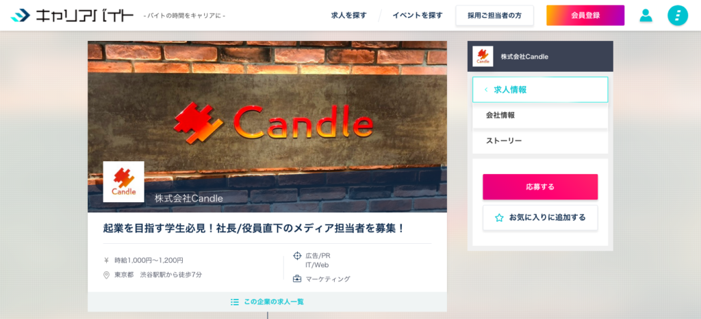
Task: Open イベントを探す menu
Action: [x=418, y=16]
